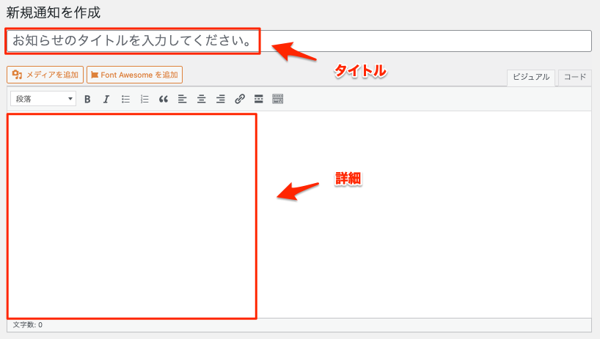Screen dimensions: 600x339
Task: Switch to the コード editor tab
Action: tap(574, 77)
